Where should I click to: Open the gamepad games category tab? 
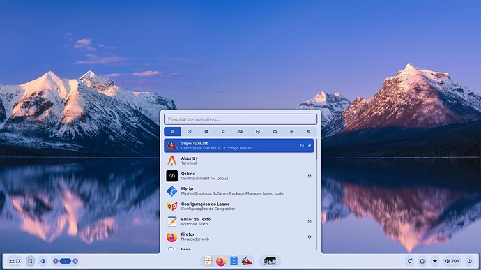pyautogui.click(x=240, y=131)
